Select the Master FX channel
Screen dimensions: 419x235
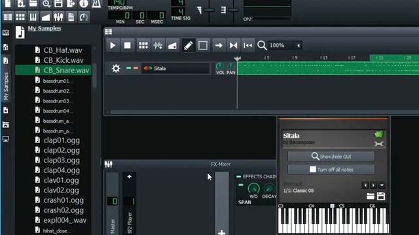[x=113, y=204]
